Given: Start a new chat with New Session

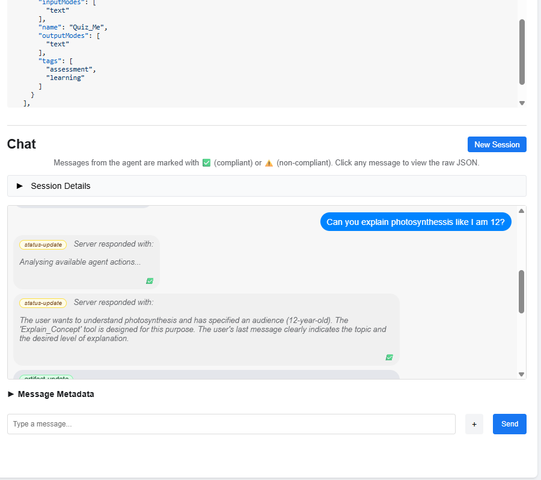Looking at the screenshot, I should (x=497, y=144).
